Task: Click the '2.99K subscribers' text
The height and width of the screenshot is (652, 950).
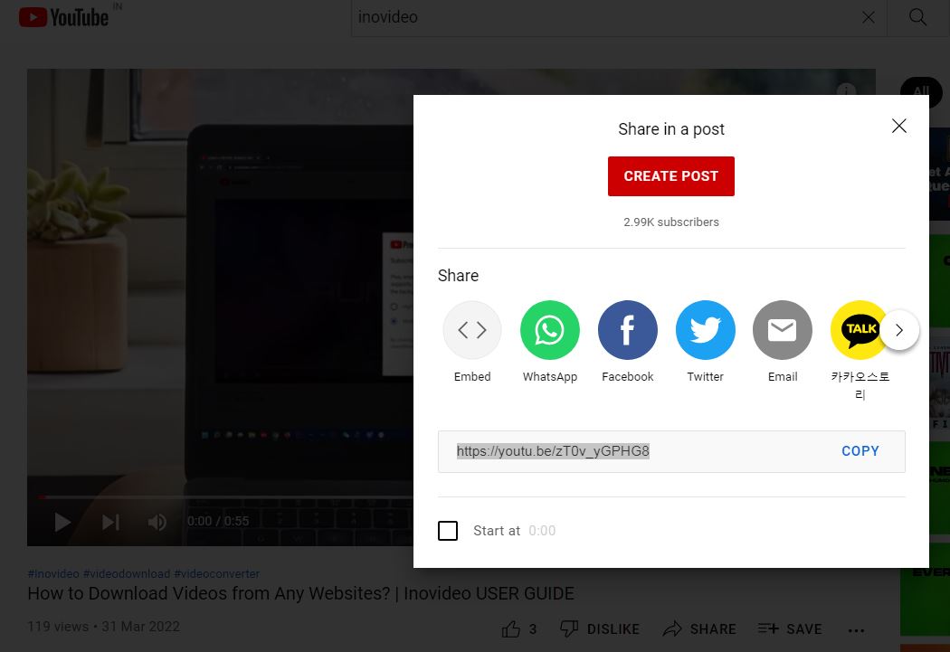Action: pyautogui.click(x=671, y=222)
